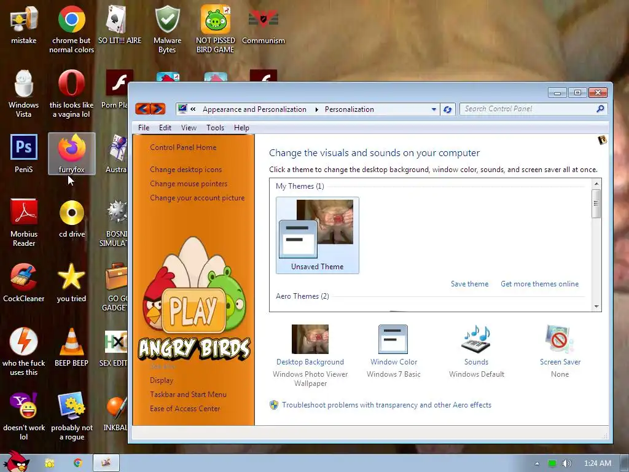629x472 pixels.
Task: Open Chrome from the taskbar
Action: pyautogui.click(x=77, y=463)
